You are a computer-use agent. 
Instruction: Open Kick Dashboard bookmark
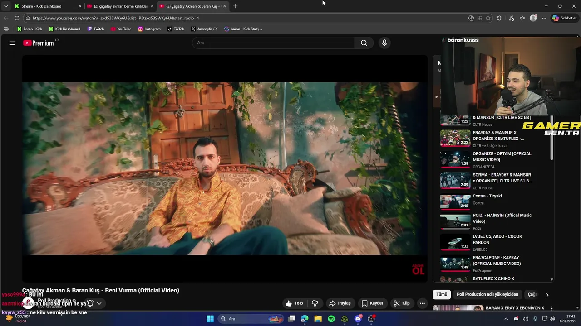[64, 29]
